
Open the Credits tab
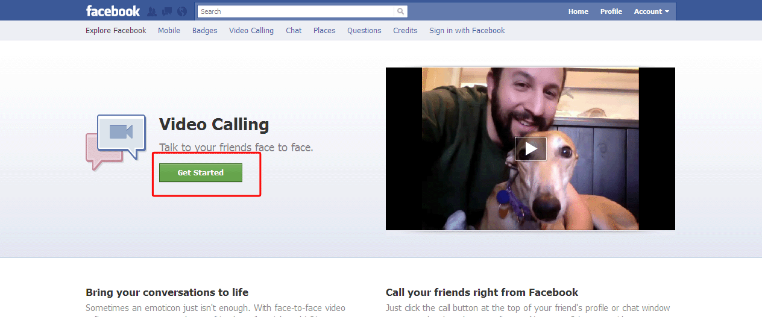(x=405, y=31)
